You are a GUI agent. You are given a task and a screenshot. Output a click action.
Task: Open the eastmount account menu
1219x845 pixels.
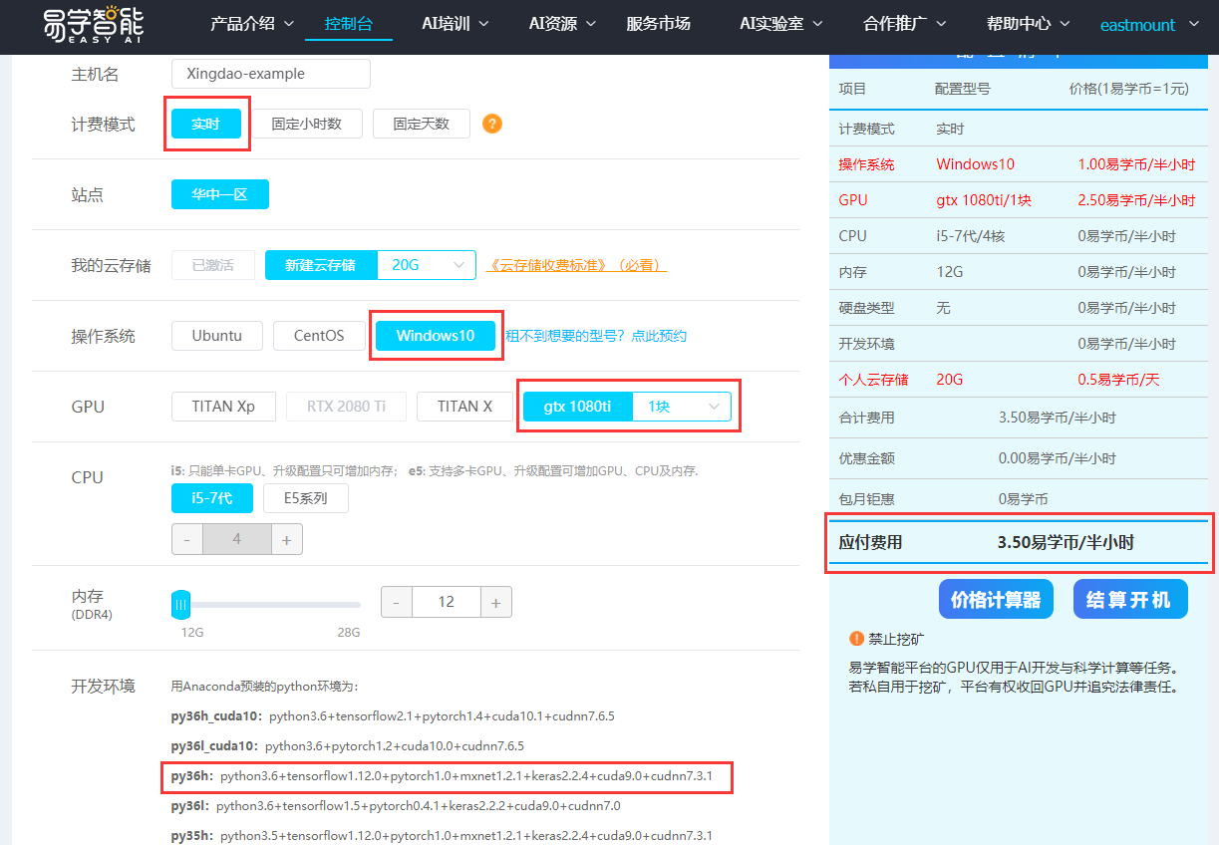click(x=1149, y=25)
